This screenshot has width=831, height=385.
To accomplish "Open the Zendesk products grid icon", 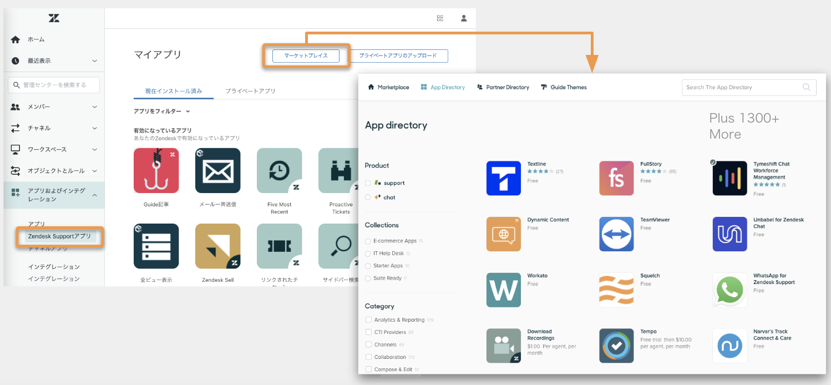I will click(440, 18).
